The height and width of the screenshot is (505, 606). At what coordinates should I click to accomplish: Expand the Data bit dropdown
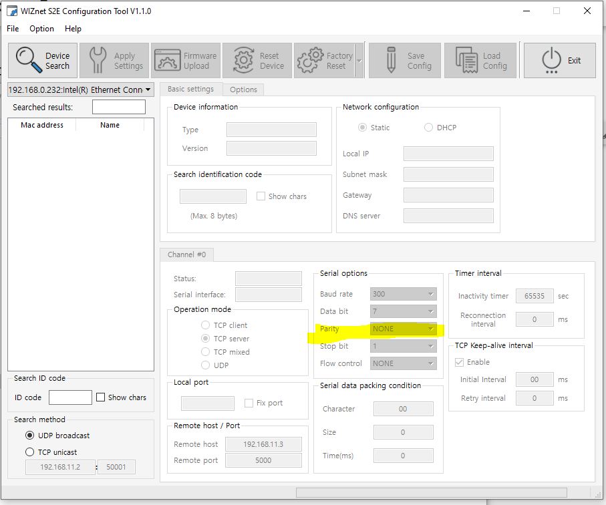coord(403,311)
